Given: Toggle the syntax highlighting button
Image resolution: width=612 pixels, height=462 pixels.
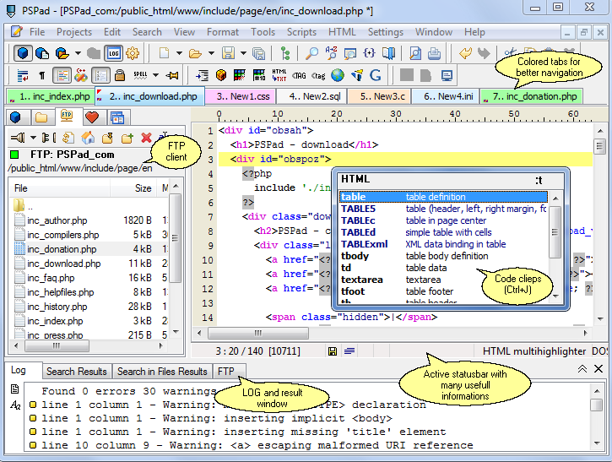Looking at the screenshot, I should click(x=62, y=75).
